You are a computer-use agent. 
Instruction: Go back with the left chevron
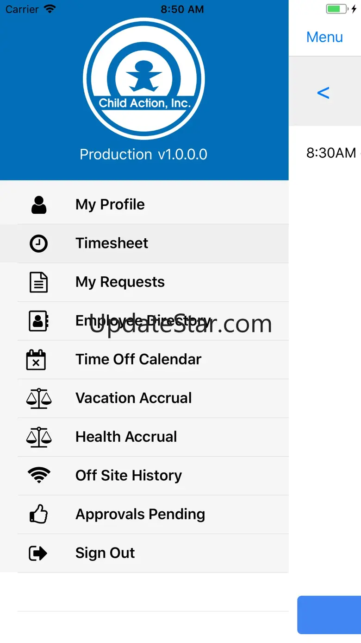(x=323, y=93)
